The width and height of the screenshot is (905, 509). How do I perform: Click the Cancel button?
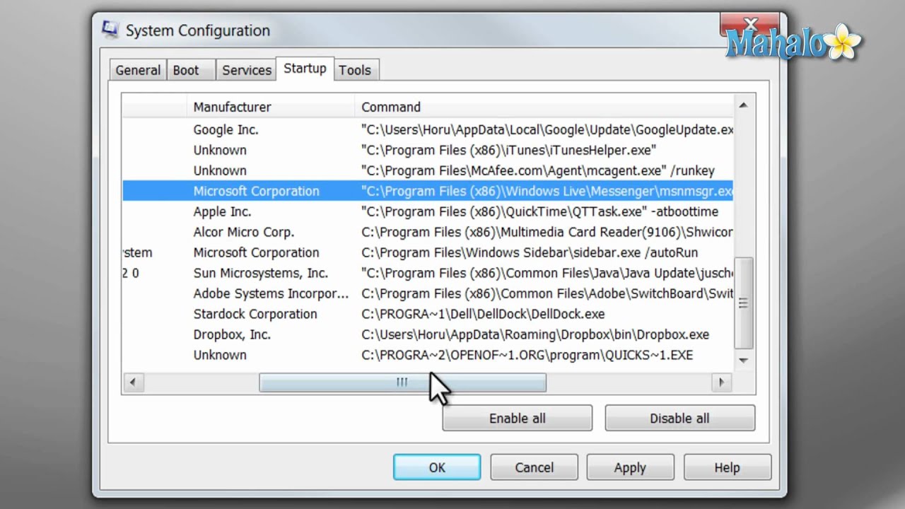click(x=534, y=467)
